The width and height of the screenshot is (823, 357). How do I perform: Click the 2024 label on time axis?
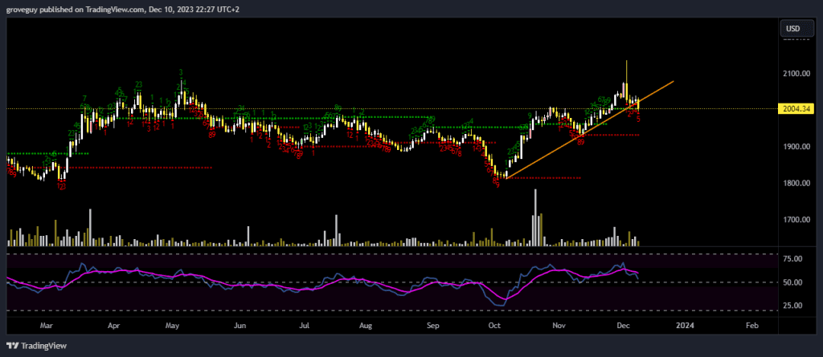coord(685,326)
